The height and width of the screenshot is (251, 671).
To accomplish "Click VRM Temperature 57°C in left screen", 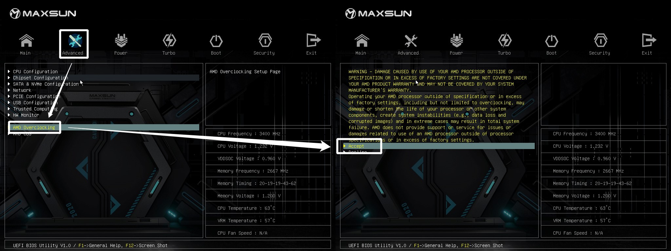I will [246, 221].
